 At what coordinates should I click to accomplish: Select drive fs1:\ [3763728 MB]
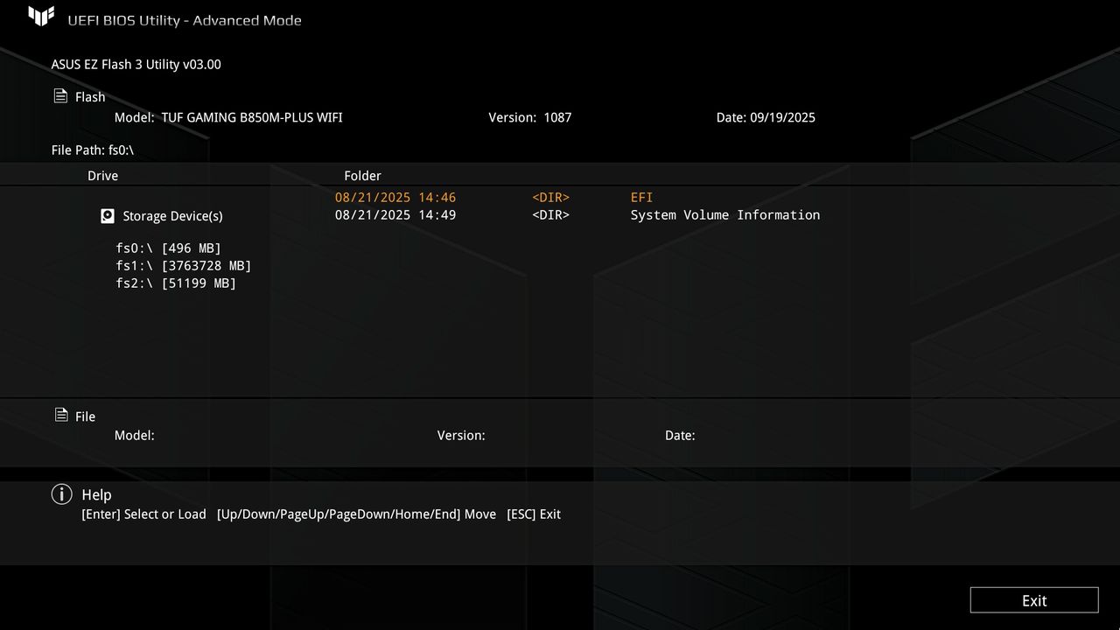pyautogui.click(x=184, y=265)
